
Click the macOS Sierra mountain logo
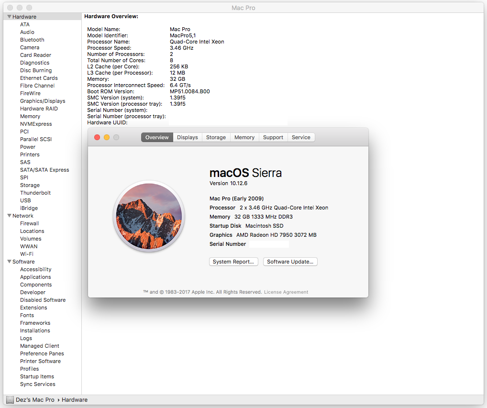click(149, 216)
